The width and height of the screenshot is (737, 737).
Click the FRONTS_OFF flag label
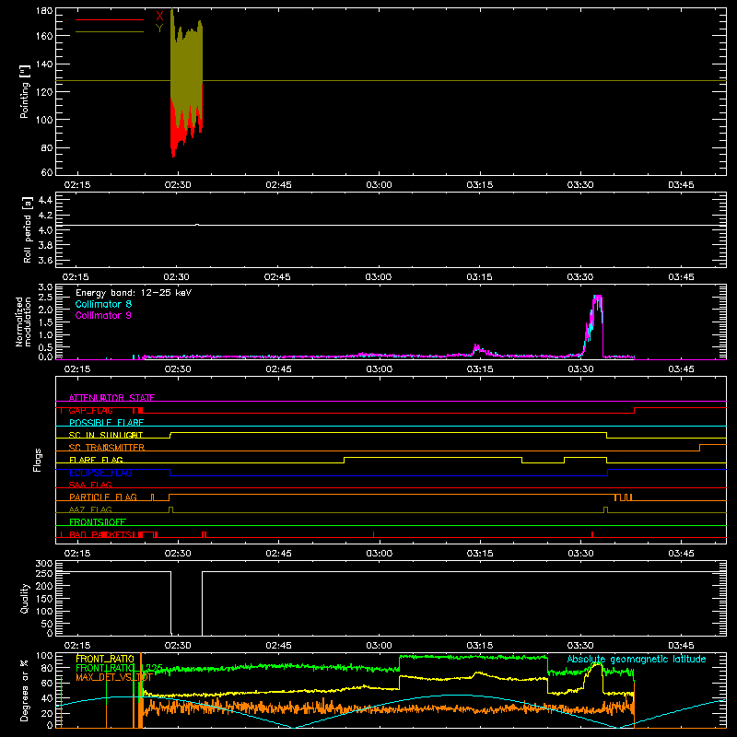coord(98,522)
